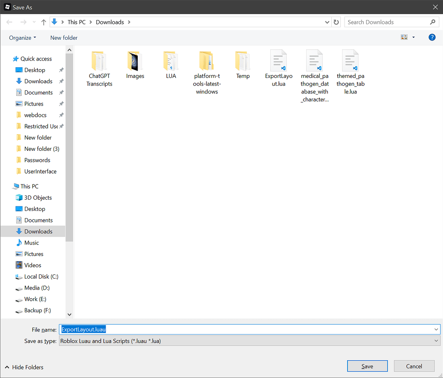This screenshot has width=443, height=378.
Task: Click sidebar scrollbar up arrow
Action: click(69, 50)
